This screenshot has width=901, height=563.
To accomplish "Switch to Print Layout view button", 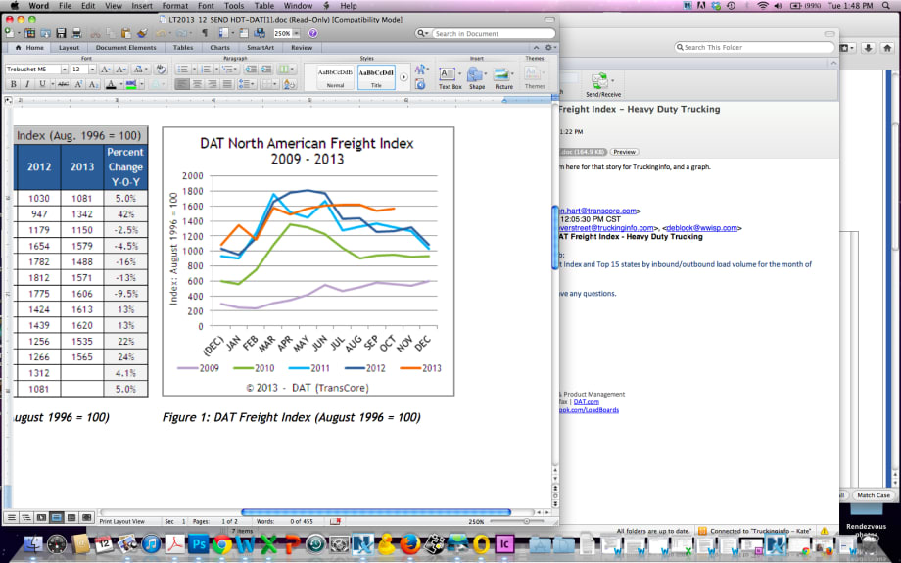I will coord(57,517).
